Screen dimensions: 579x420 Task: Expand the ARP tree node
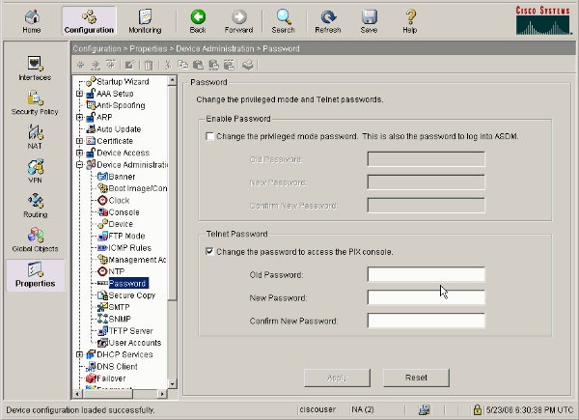[x=79, y=118]
